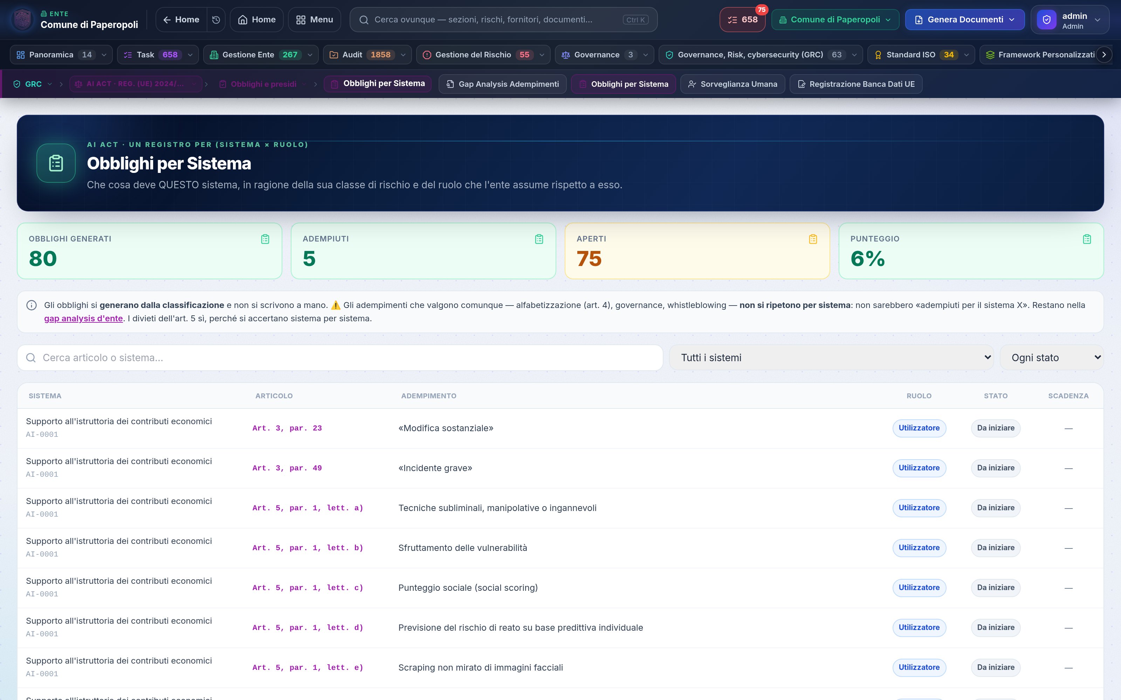Click the SCADENZA column header
The image size is (1121, 700).
click(1068, 396)
